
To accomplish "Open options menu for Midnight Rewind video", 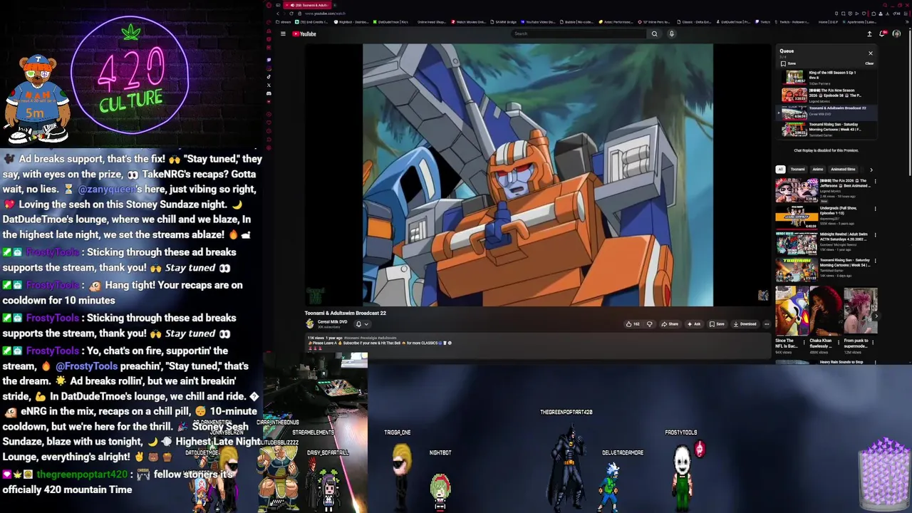I will pyautogui.click(x=875, y=234).
